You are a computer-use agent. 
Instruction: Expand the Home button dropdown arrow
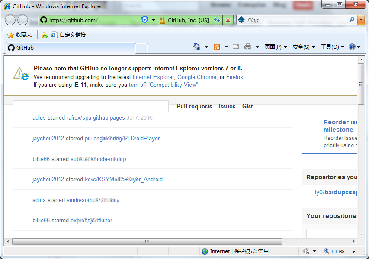click(206, 47)
